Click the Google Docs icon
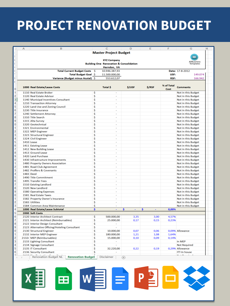The height and width of the screenshot is (306, 230). [120, 279]
